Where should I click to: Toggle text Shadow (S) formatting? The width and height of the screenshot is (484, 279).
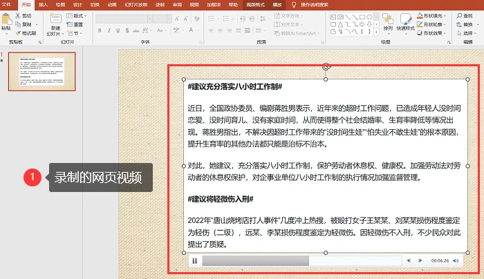(x=127, y=30)
